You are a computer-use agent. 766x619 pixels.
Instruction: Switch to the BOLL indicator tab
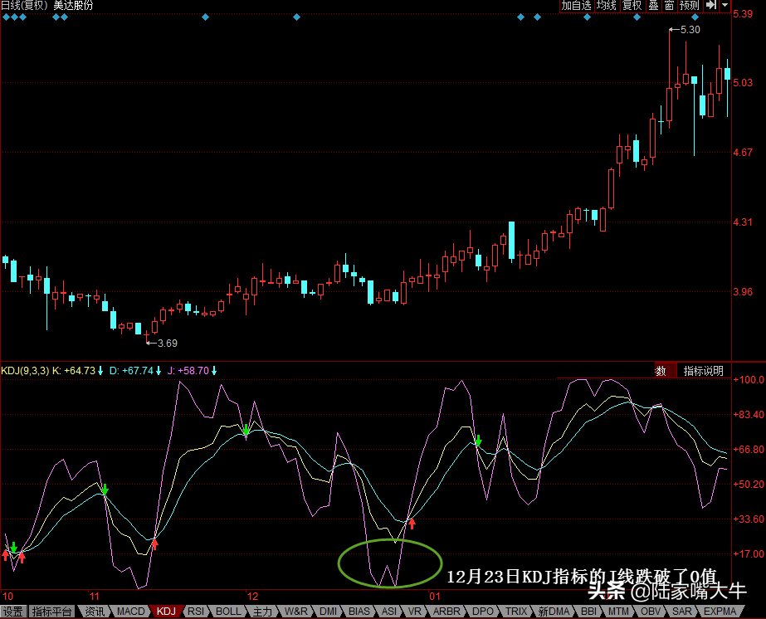point(228,612)
